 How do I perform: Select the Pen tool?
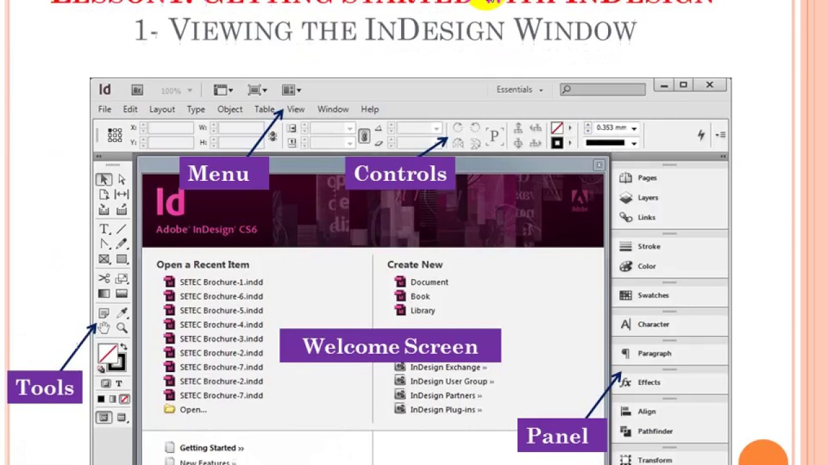click(104, 244)
